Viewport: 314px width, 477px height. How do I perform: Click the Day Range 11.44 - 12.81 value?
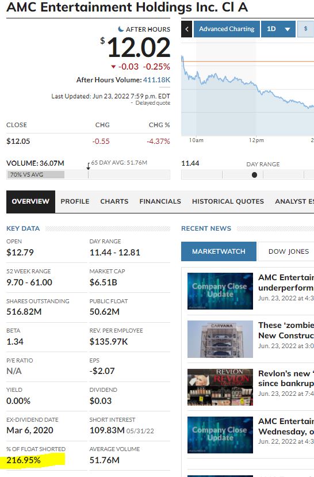(x=115, y=253)
